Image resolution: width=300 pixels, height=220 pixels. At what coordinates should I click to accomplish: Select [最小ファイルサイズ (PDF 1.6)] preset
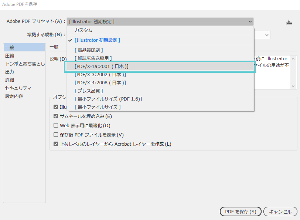pyautogui.click(x=108, y=99)
